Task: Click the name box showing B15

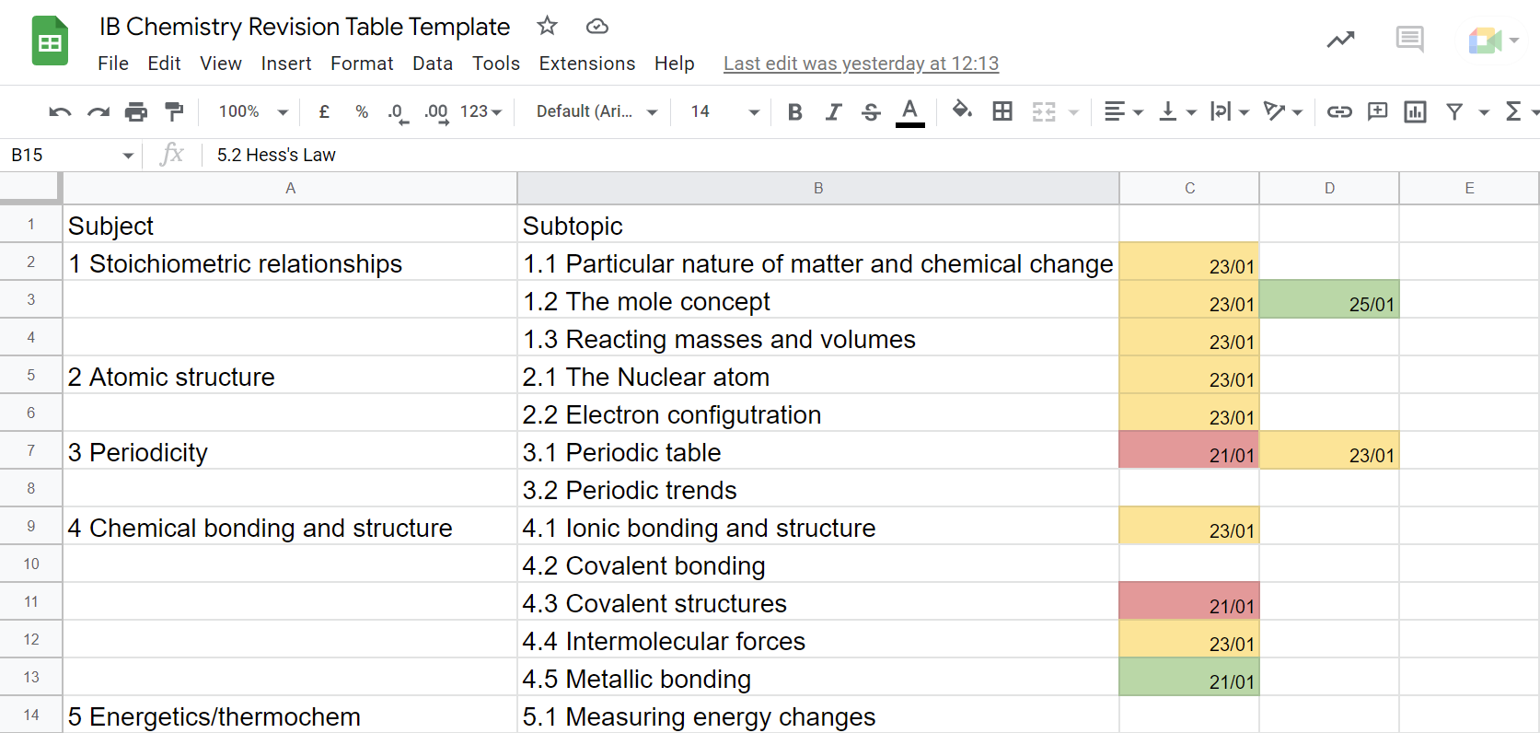Action: pos(72,155)
